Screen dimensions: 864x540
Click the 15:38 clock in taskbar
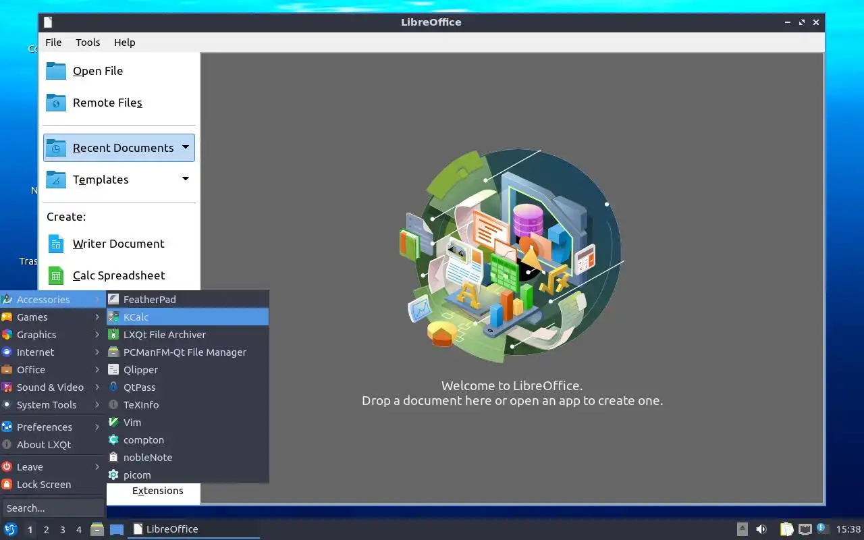tap(848, 529)
